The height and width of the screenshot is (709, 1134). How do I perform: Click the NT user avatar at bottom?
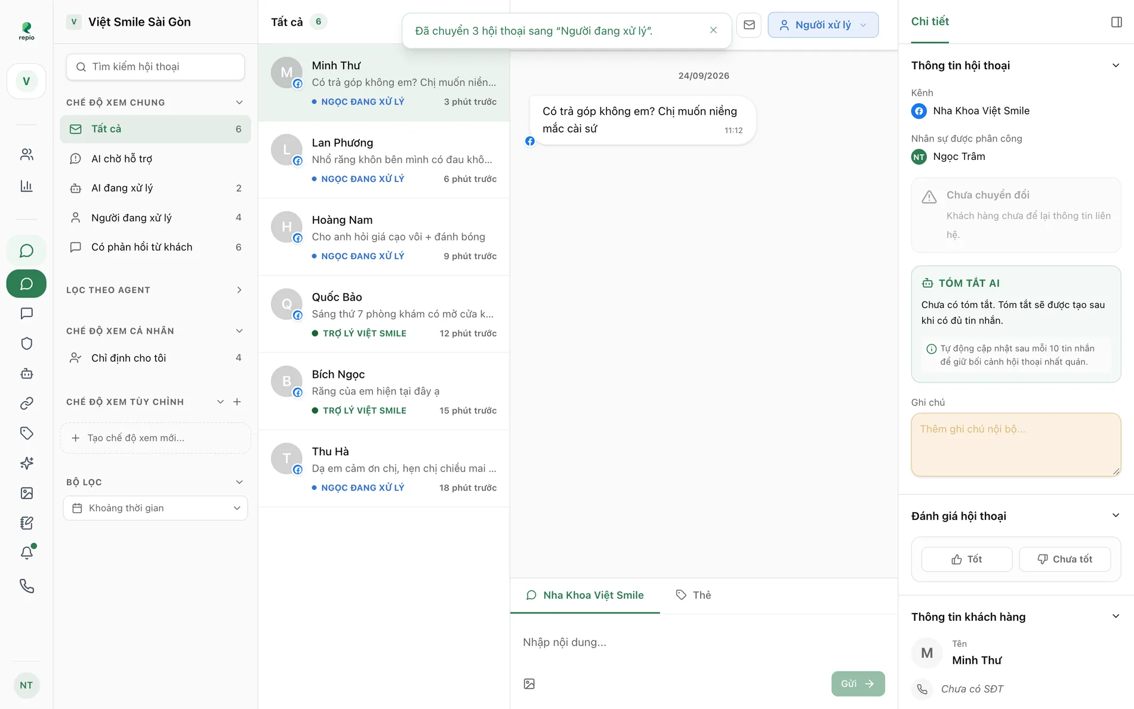(x=26, y=685)
